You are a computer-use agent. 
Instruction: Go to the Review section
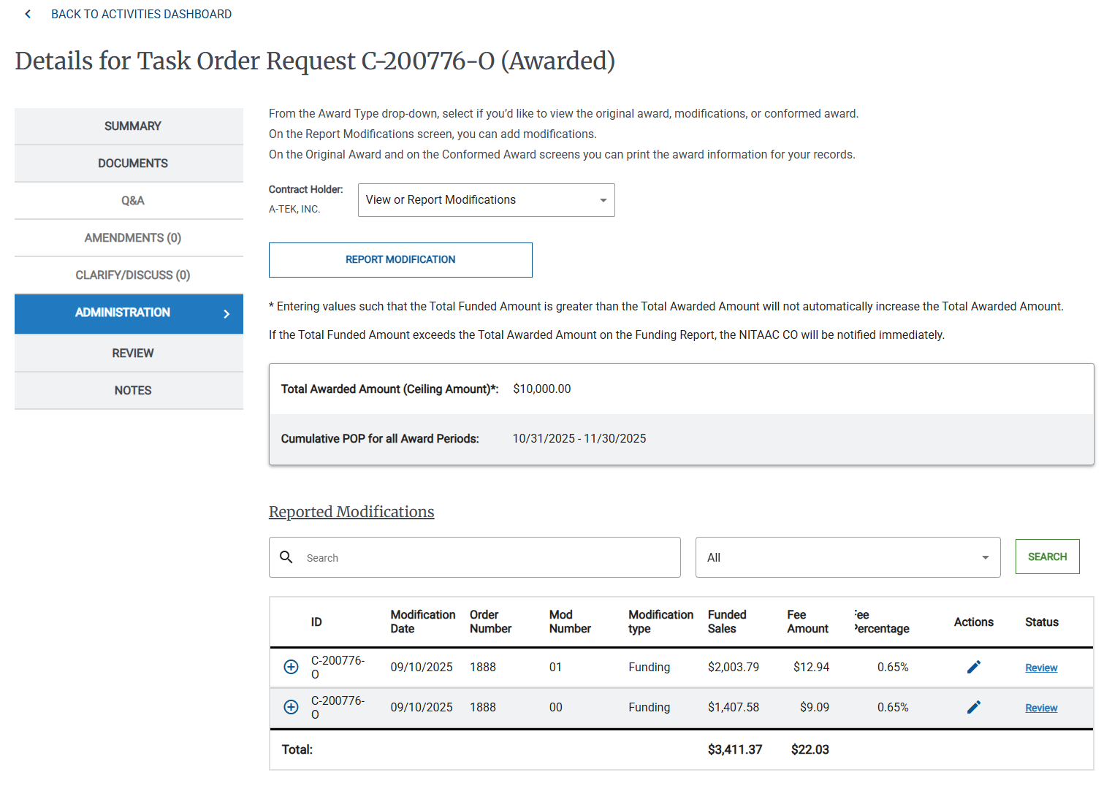tap(132, 353)
